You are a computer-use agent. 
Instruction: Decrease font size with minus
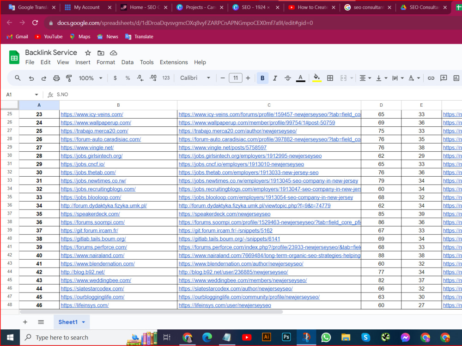point(223,78)
